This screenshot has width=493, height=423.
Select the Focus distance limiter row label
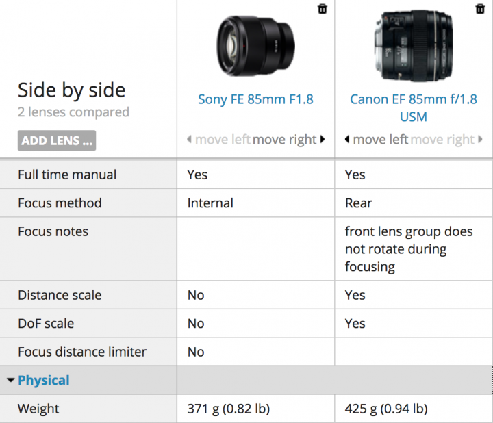(x=82, y=352)
